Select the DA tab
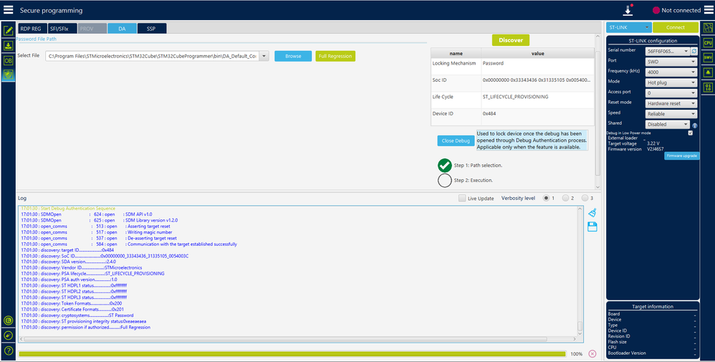The width and height of the screenshot is (715, 362). click(122, 28)
